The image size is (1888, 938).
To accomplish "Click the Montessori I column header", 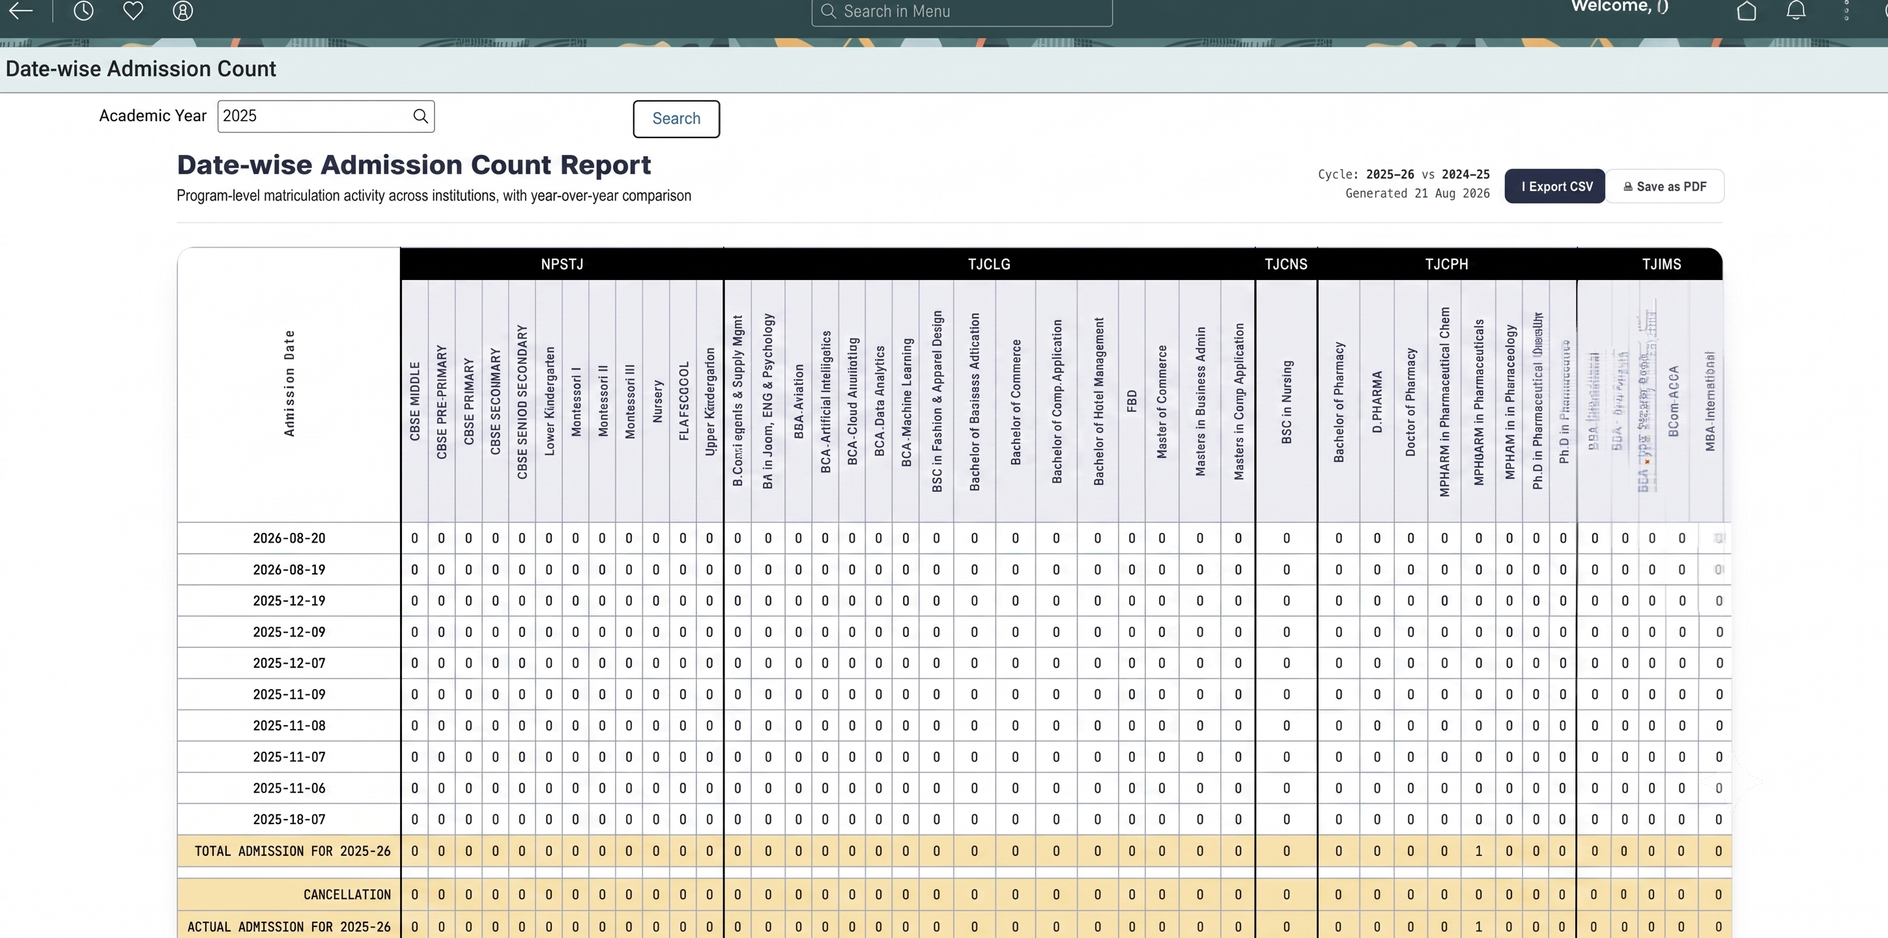I will [575, 401].
